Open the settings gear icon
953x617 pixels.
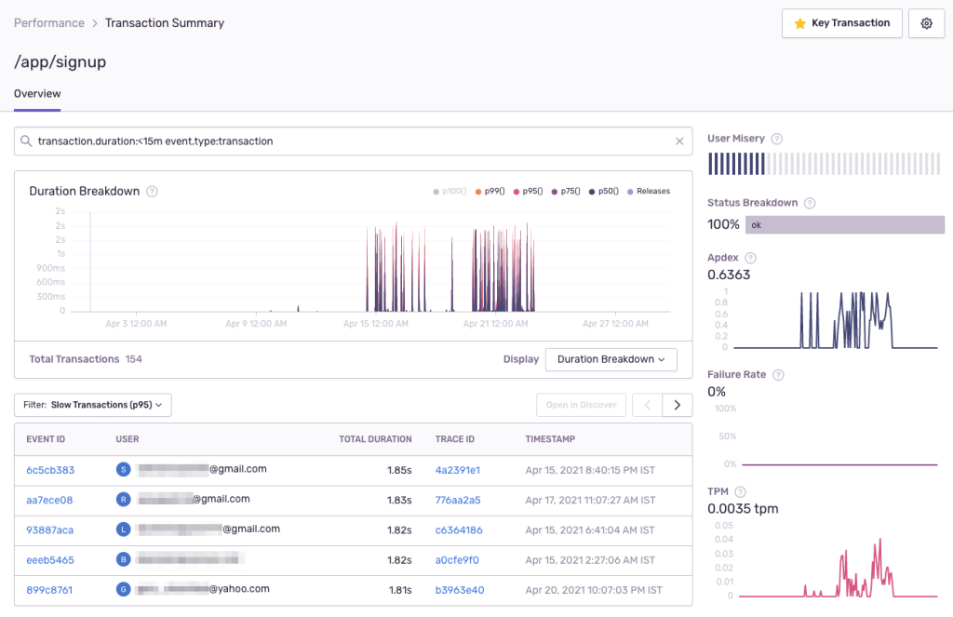tap(926, 23)
